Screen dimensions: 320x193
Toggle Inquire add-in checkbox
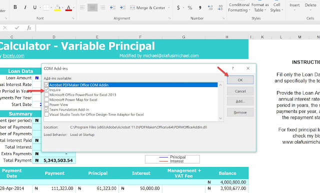click(46, 90)
